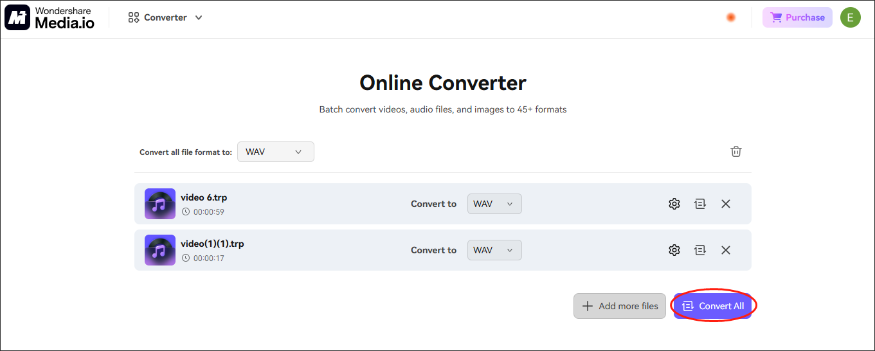Click the 'Batch convert videos' subtitle text

pyautogui.click(x=443, y=109)
